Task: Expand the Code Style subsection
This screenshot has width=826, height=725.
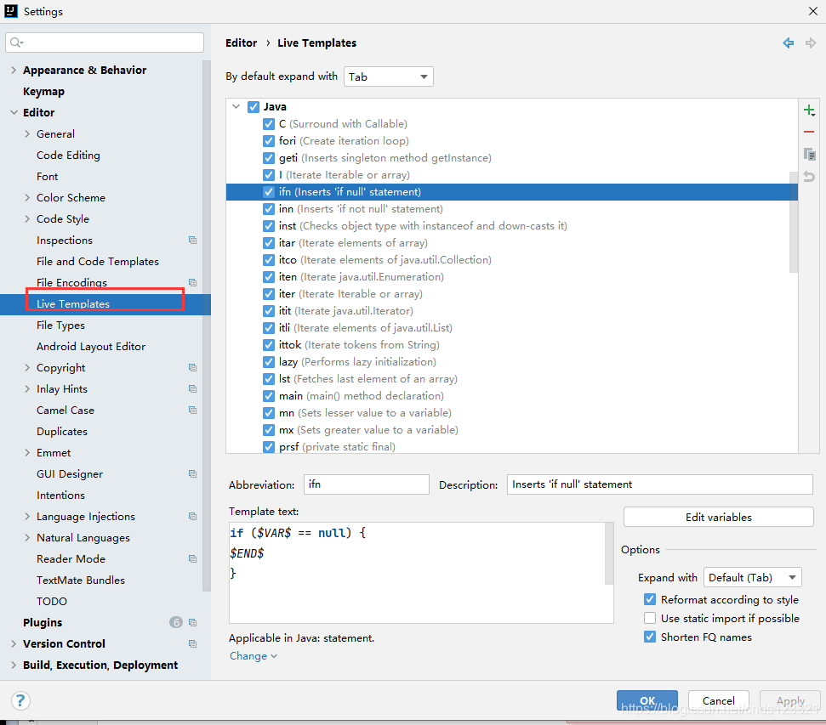Action: (x=27, y=219)
